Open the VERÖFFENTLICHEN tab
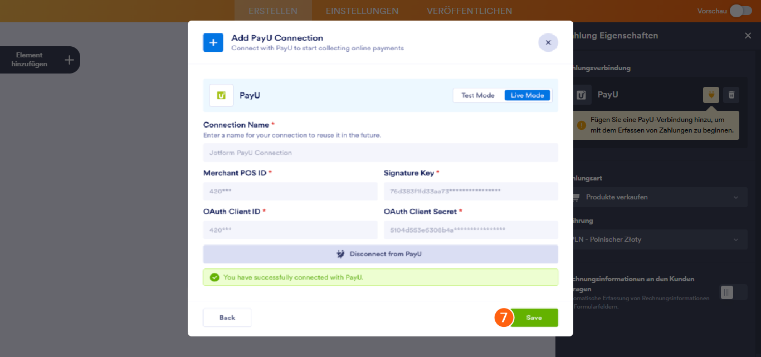Screen dimensions: 761x357 [469, 10]
